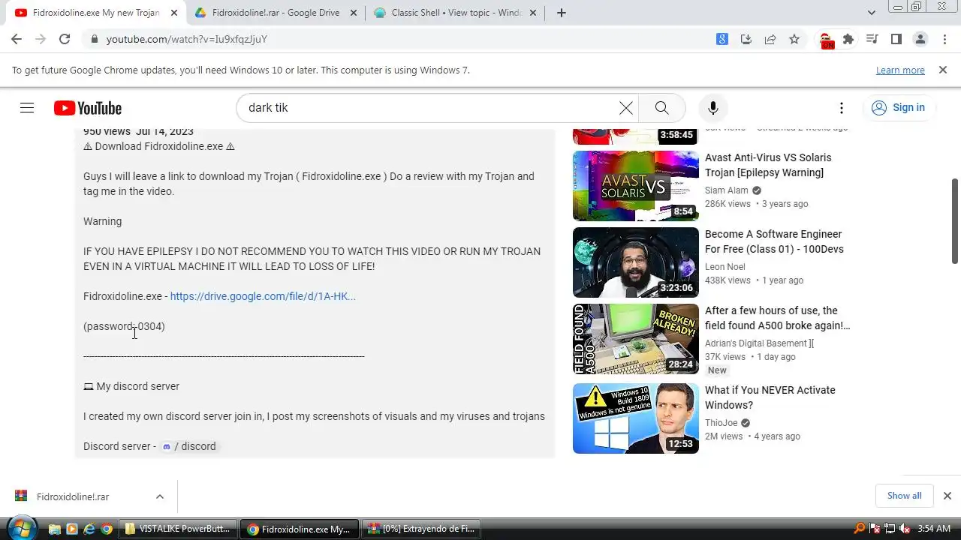Image resolution: width=961 pixels, height=540 pixels.
Task: Open the tab search dropdown arrow
Action: click(872, 13)
